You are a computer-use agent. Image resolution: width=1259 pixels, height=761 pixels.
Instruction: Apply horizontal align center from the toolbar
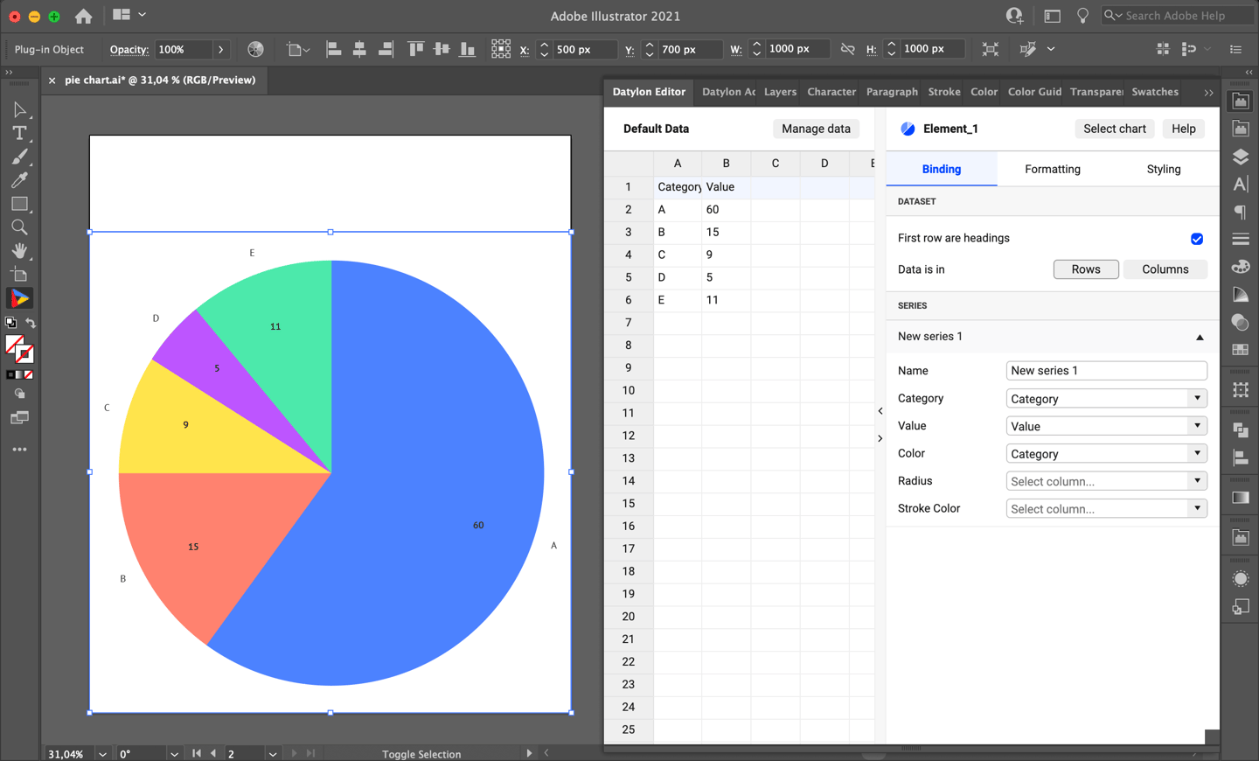coord(359,49)
